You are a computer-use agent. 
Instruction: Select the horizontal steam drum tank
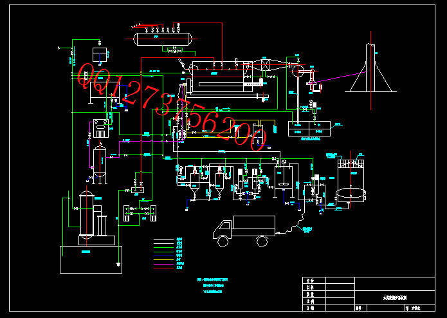coord(163,39)
